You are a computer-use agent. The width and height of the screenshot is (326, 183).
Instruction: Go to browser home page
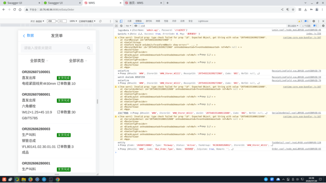coord(20,10)
